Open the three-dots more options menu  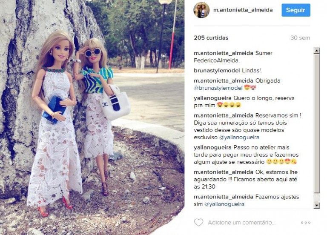click(306, 223)
